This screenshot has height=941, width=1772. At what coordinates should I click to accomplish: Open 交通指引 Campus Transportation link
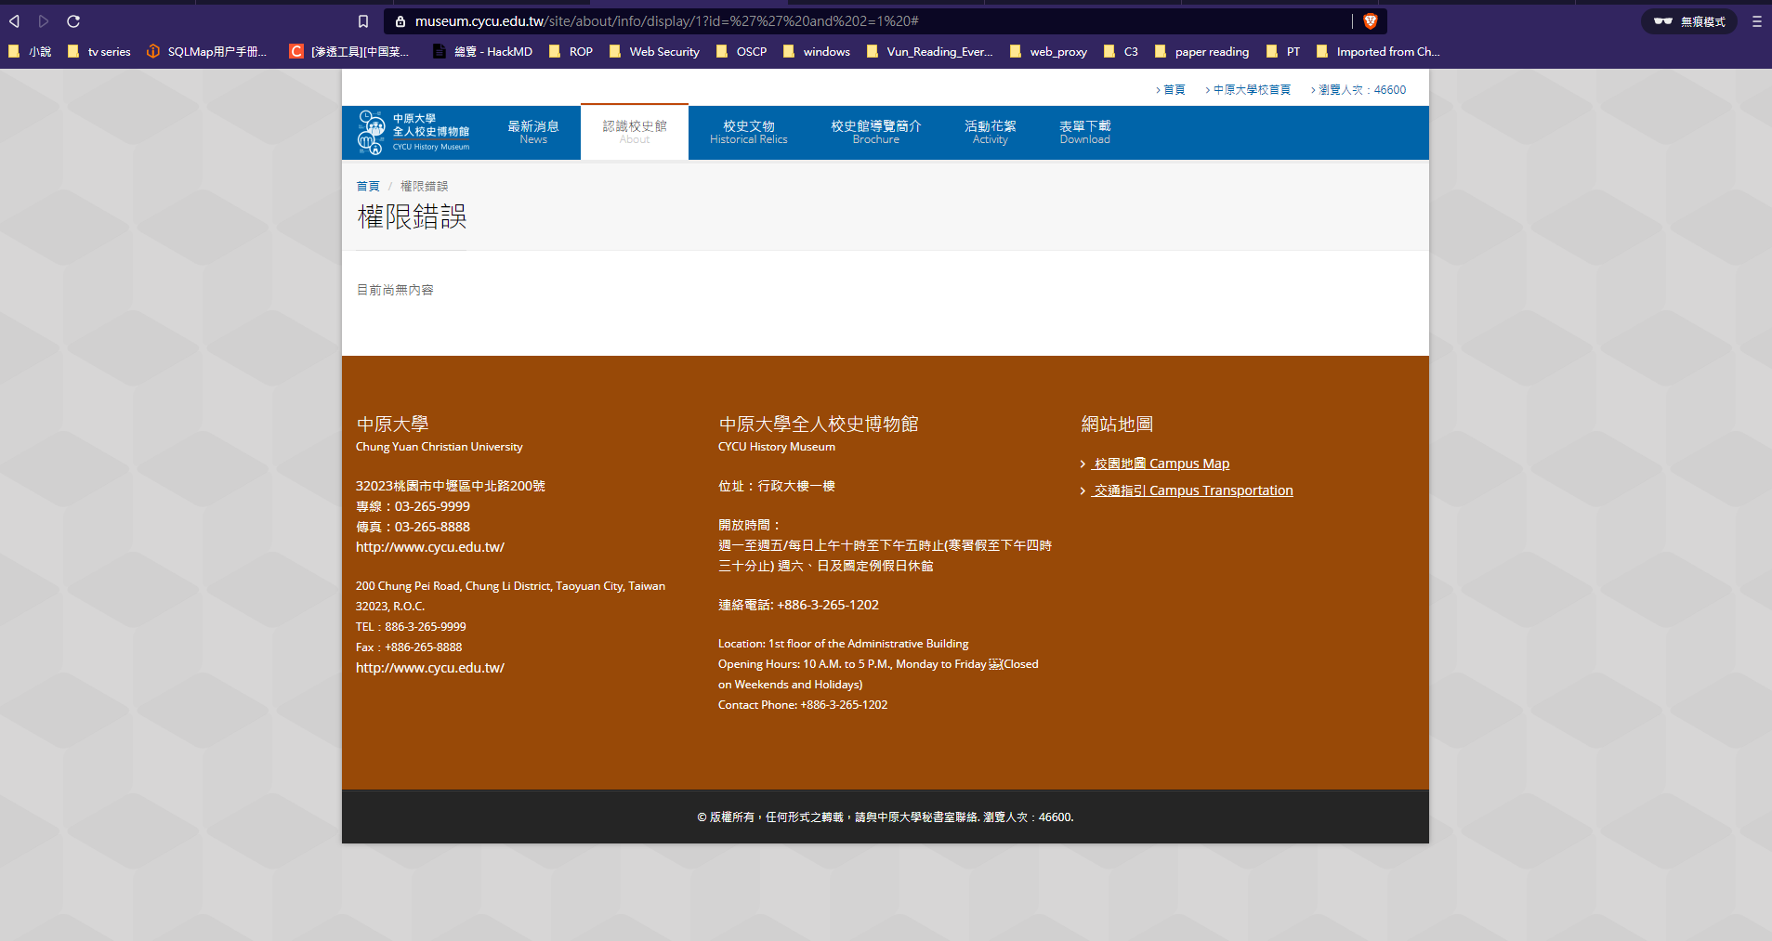point(1192,490)
